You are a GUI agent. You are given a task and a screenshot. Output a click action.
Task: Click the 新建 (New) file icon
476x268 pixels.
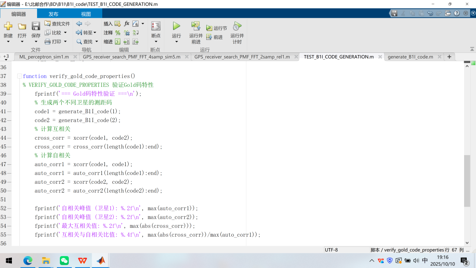8,26
